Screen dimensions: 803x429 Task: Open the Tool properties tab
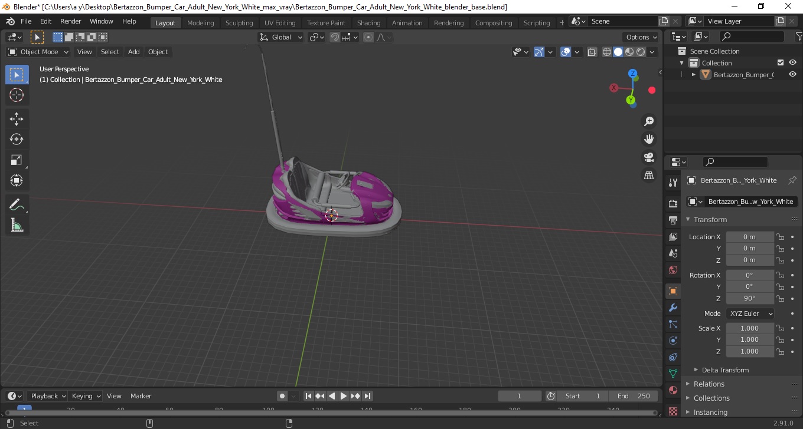tap(673, 183)
